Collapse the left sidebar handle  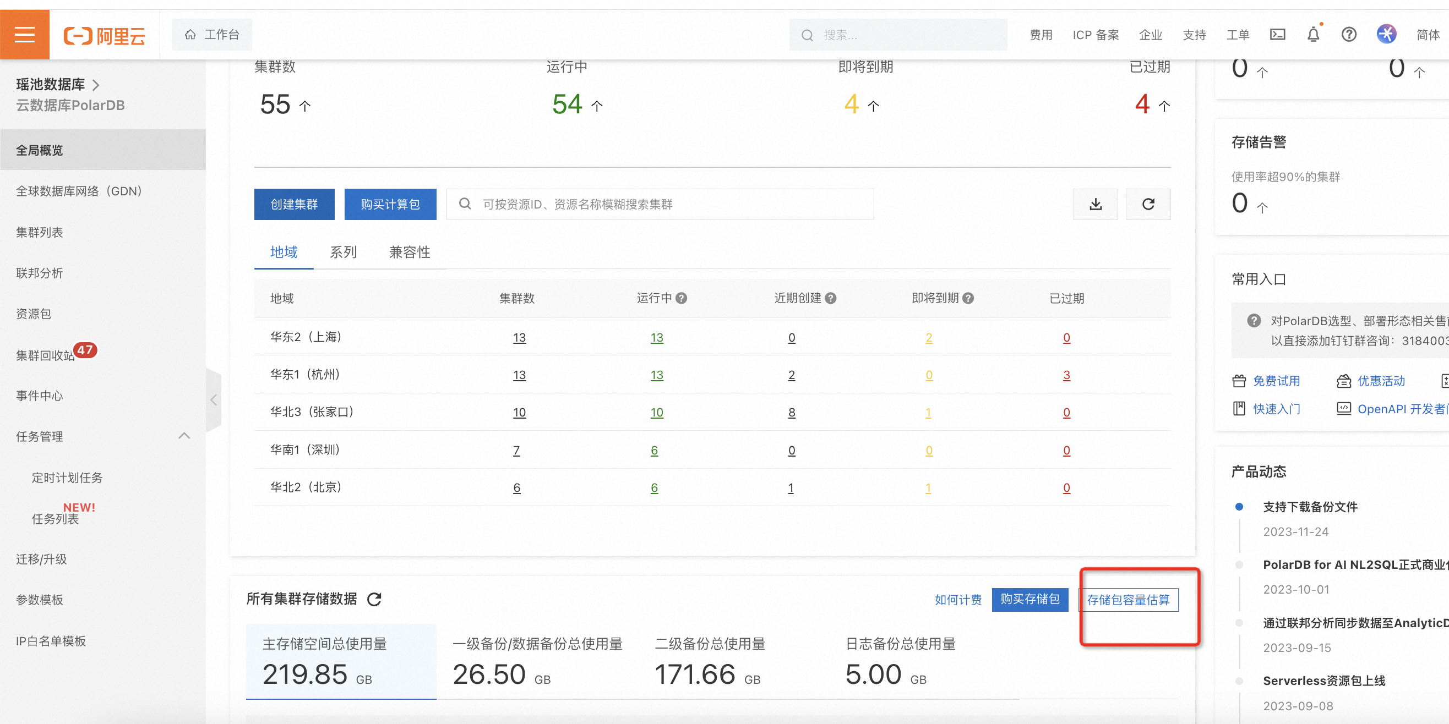coord(214,399)
